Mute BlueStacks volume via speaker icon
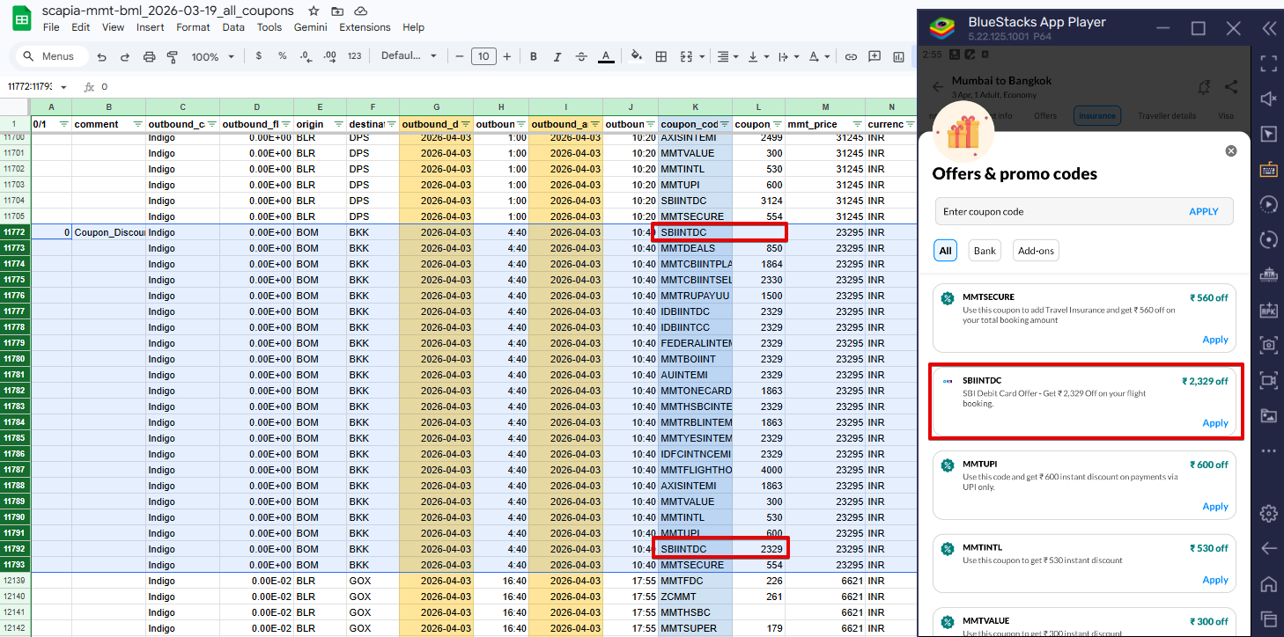Screen dimensions: 1284x637 coord(1268,99)
